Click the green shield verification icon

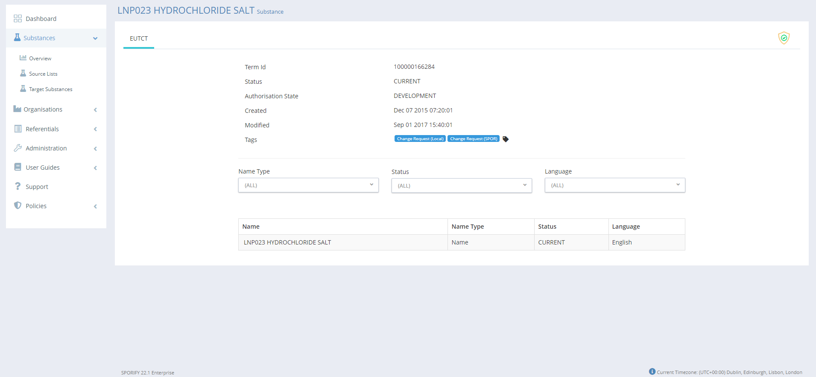pos(784,38)
